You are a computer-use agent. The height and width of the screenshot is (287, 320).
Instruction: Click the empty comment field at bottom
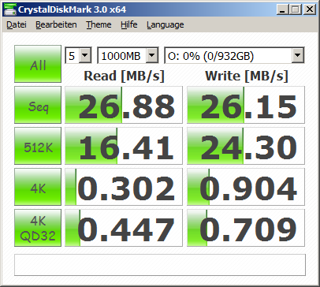[160, 265]
